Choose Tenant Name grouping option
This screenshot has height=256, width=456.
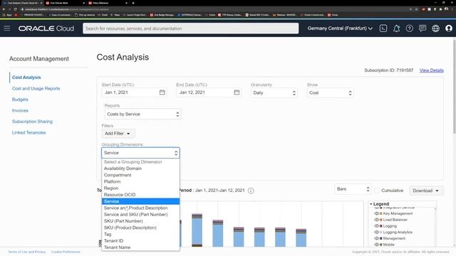pos(140,247)
